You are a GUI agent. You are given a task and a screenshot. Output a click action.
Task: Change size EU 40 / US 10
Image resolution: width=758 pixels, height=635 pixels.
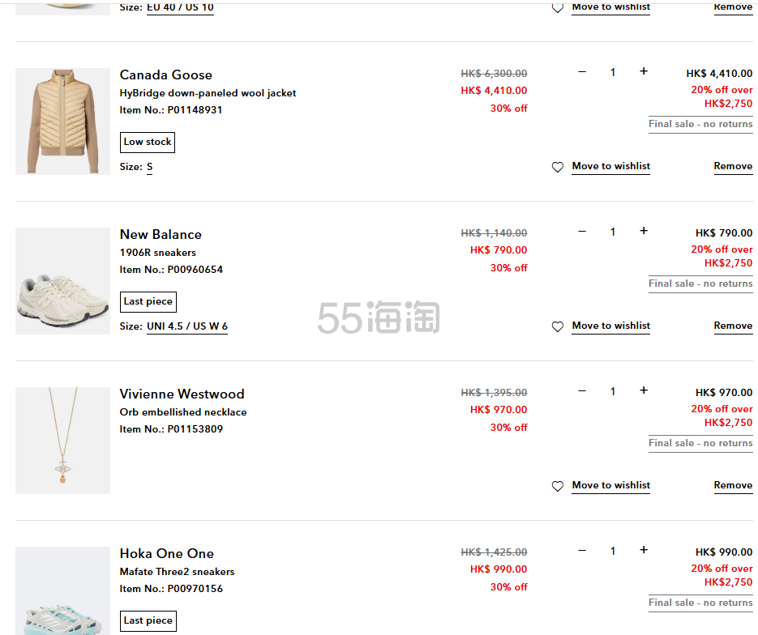pyautogui.click(x=180, y=8)
